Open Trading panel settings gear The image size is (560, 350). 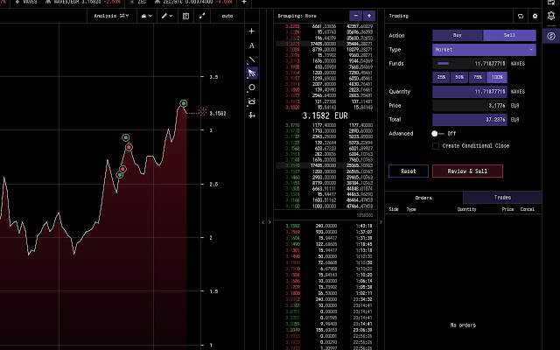pos(535,16)
